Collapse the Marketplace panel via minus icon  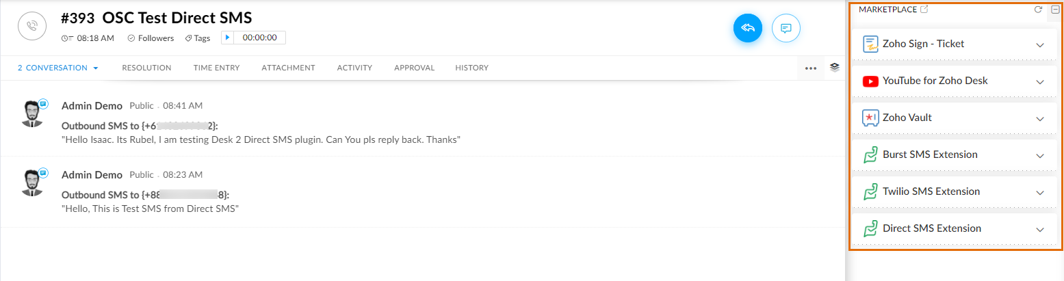pyautogui.click(x=1055, y=10)
